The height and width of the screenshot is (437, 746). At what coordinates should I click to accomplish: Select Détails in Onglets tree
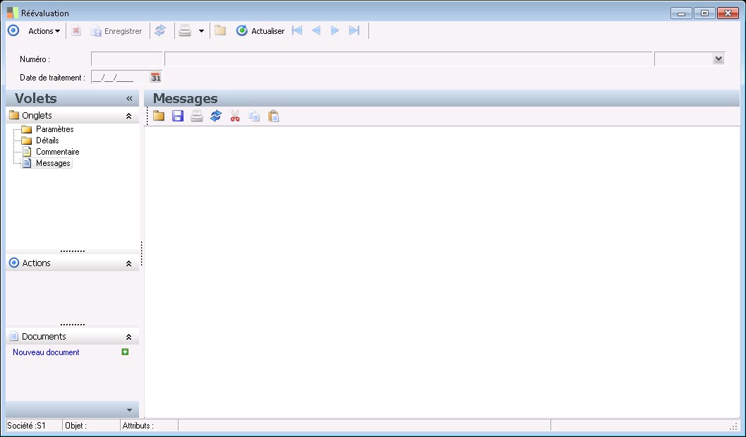[x=47, y=140]
